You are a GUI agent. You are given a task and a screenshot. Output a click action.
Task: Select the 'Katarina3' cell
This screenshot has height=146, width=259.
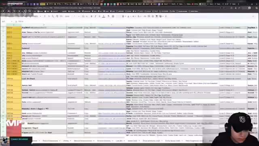pos(44,47)
